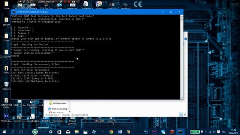Click pencil draw tool in recorder bar
Image resolution: width=240 pixels, height=135 pixels.
[x=61, y=1]
